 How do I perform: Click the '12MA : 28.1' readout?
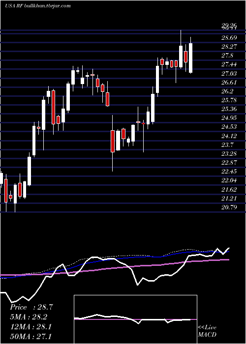[31, 326]
